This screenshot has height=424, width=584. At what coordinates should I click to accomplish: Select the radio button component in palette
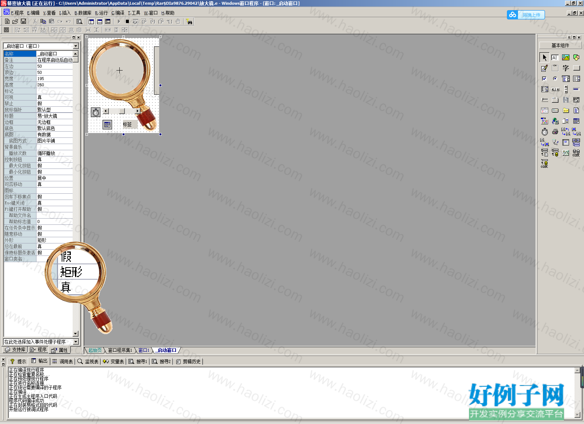tap(555, 79)
